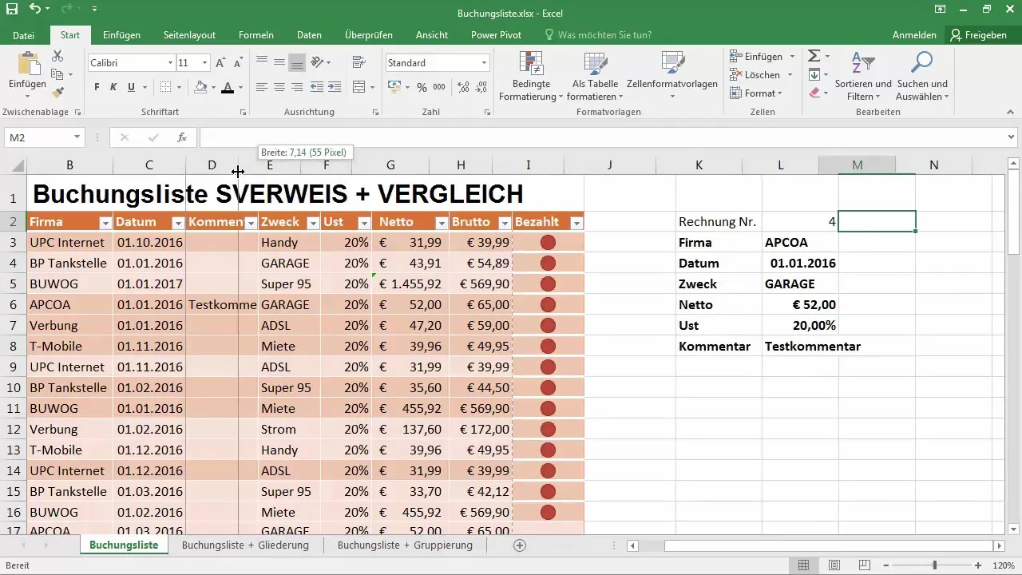Open the Buchungsliste + Gliederung sheet
Image resolution: width=1022 pixels, height=575 pixels.
click(245, 545)
